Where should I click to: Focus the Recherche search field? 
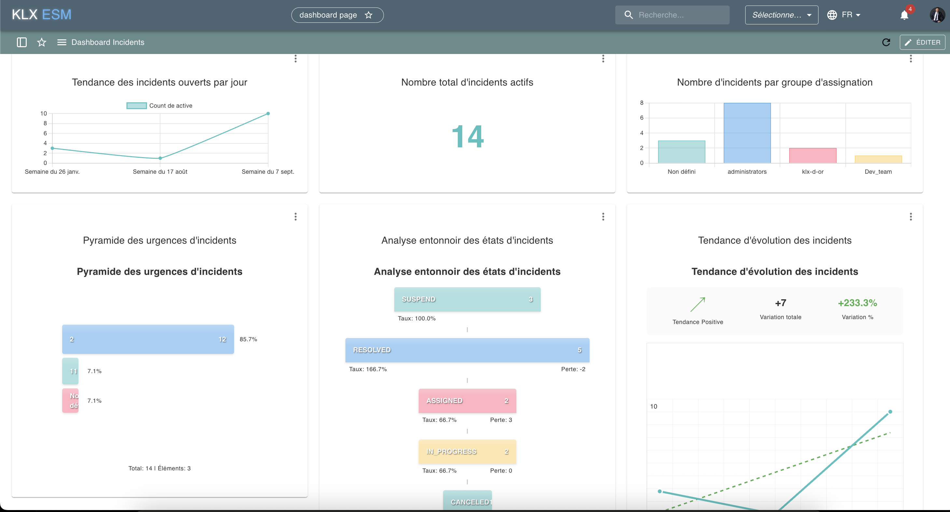(672, 15)
